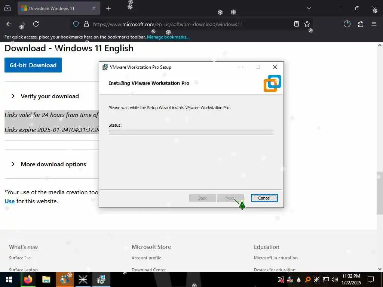Screen dimensions: 383x287
Task: Click the installer Status progress bar
Action: click(x=191, y=132)
